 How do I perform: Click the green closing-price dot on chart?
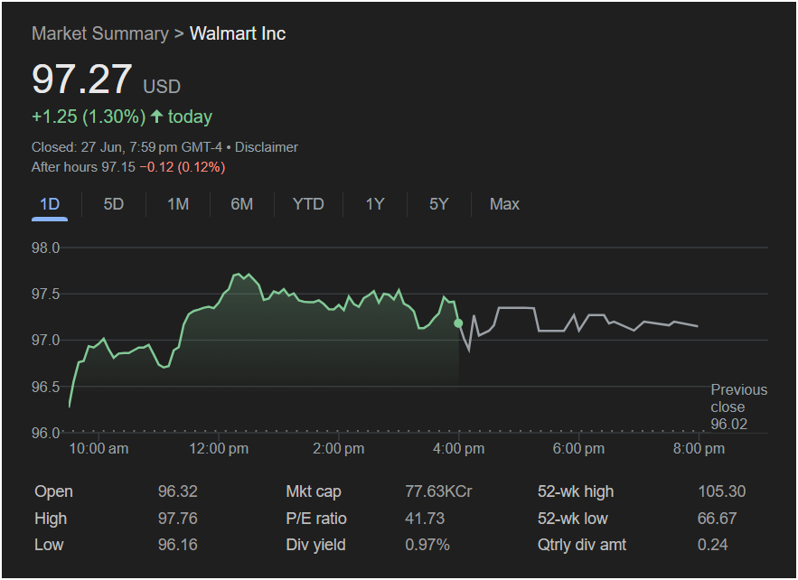coord(458,323)
